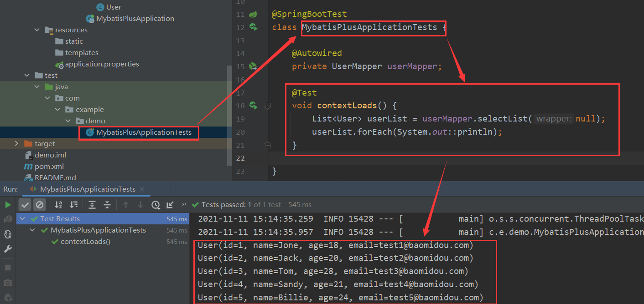
Task: Run test class from line 12 gutter icon
Action: point(254,27)
